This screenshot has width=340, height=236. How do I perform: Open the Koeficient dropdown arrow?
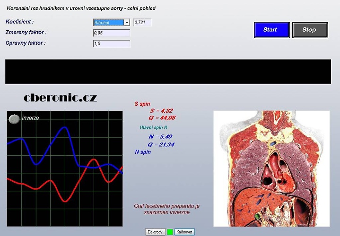click(127, 22)
